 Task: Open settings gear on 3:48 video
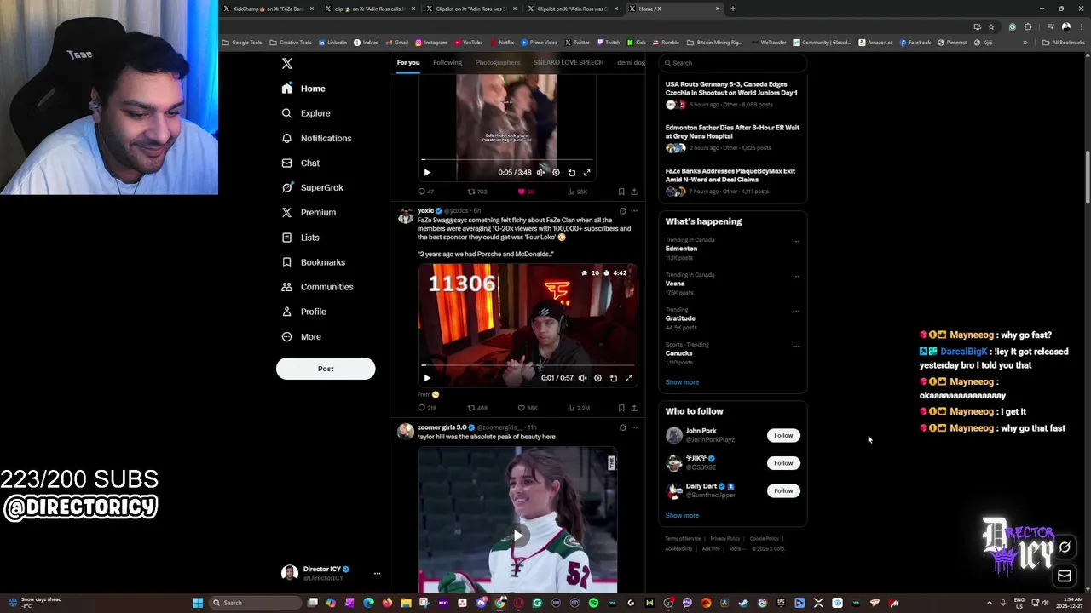(x=556, y=172)
